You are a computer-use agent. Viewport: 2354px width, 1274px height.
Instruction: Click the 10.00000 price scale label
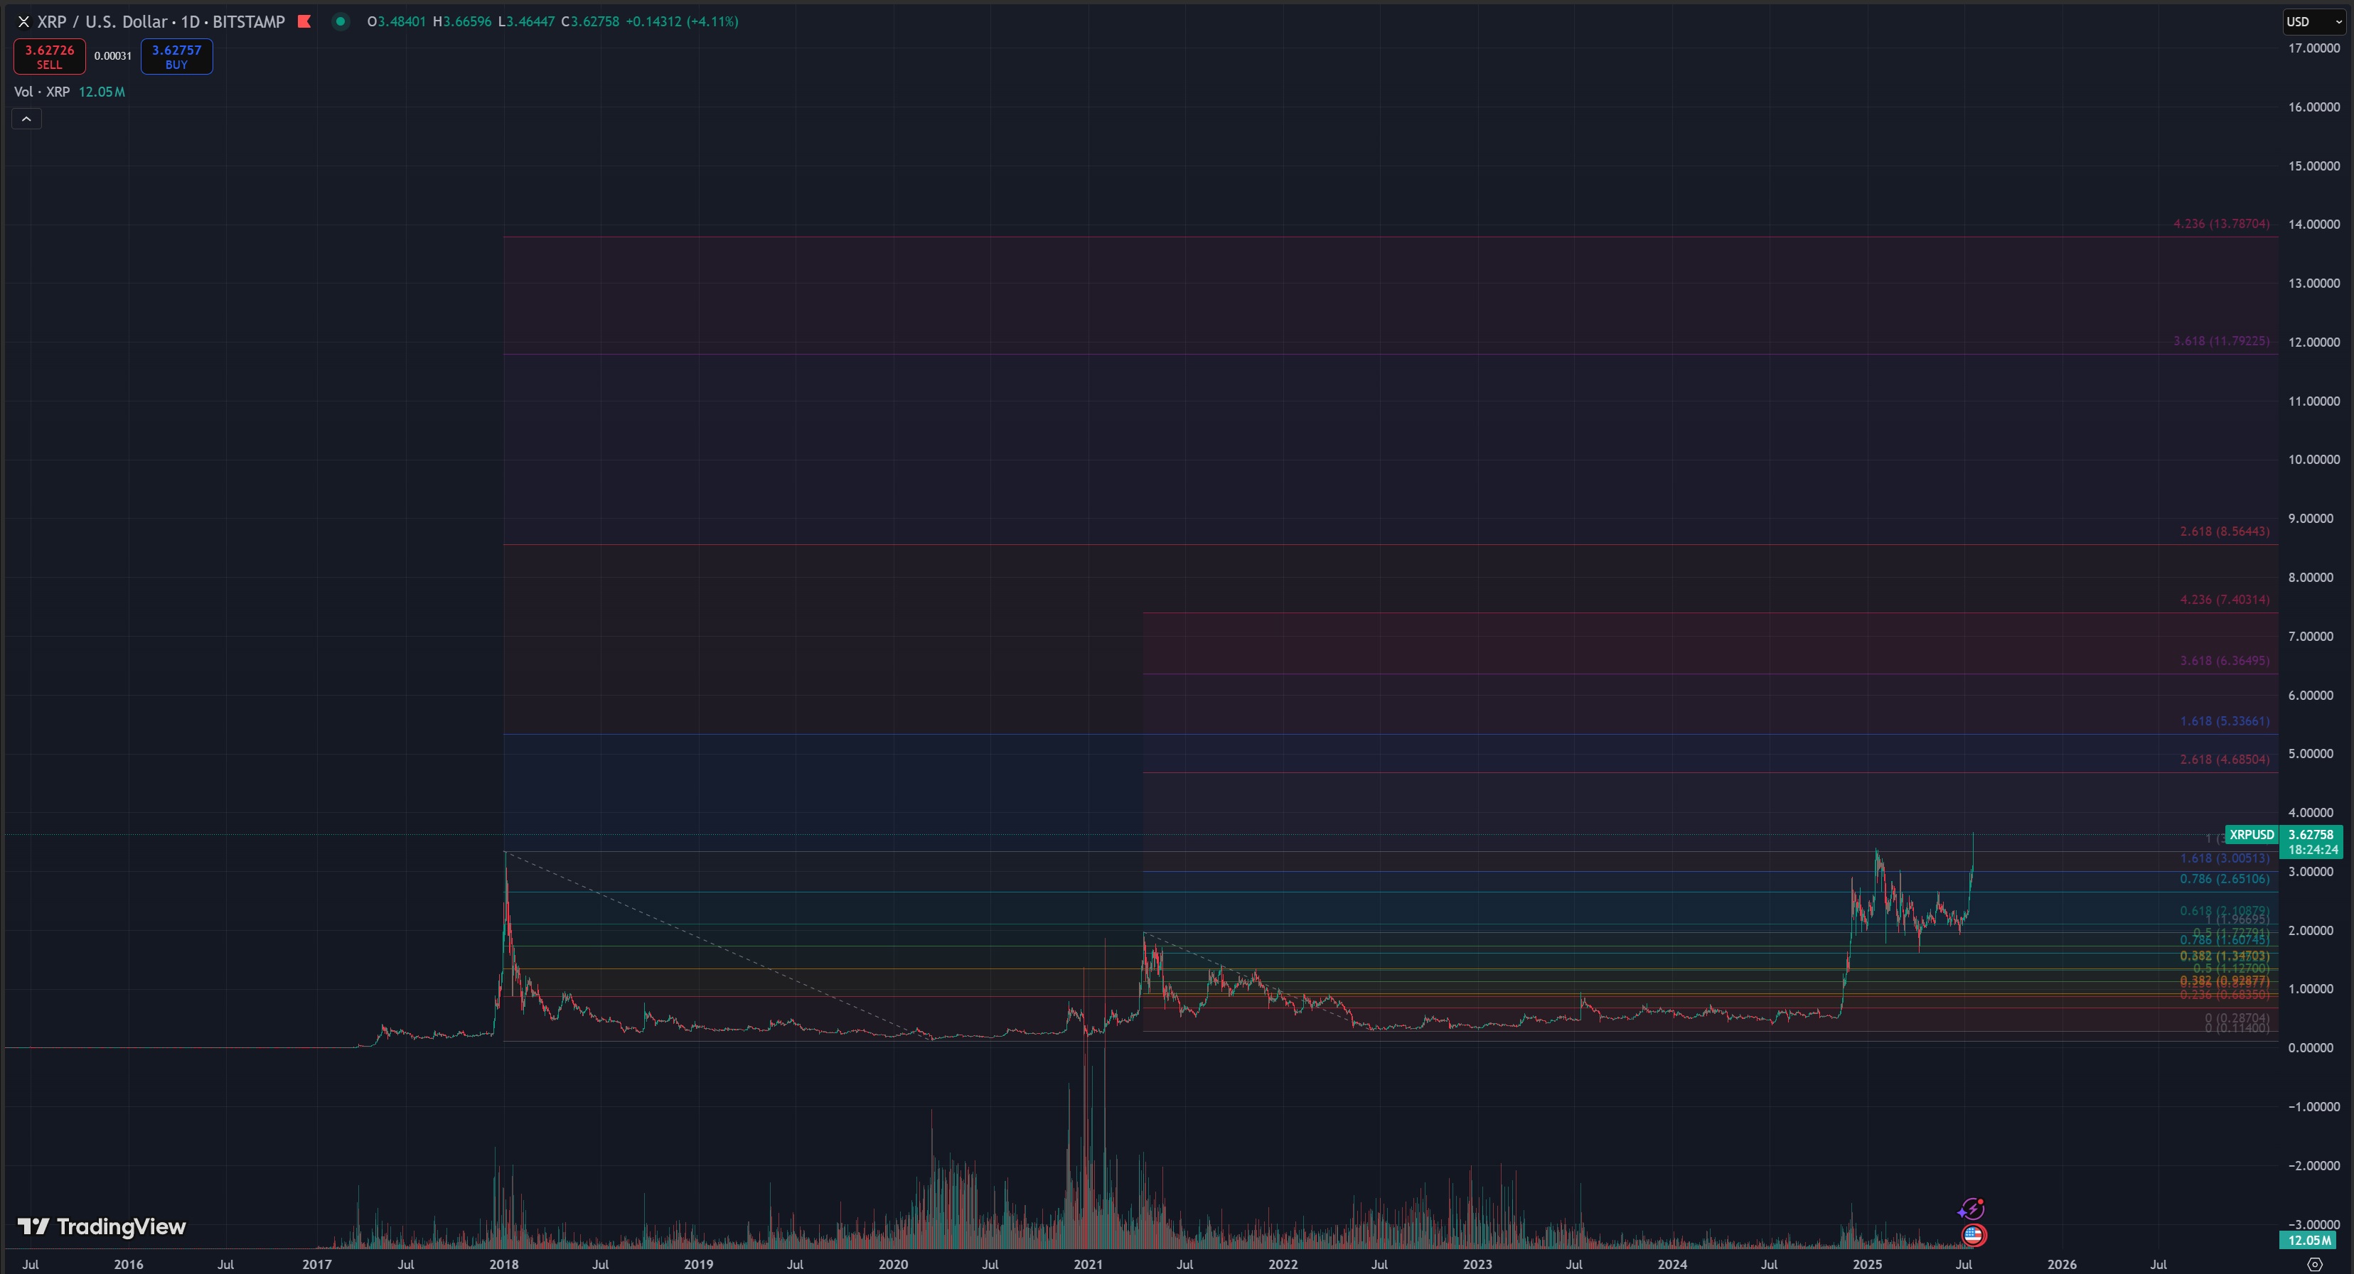coord(2313,460)
